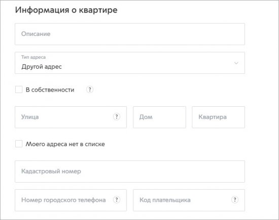Open the Код плательщика help icon

click(235, 200)
